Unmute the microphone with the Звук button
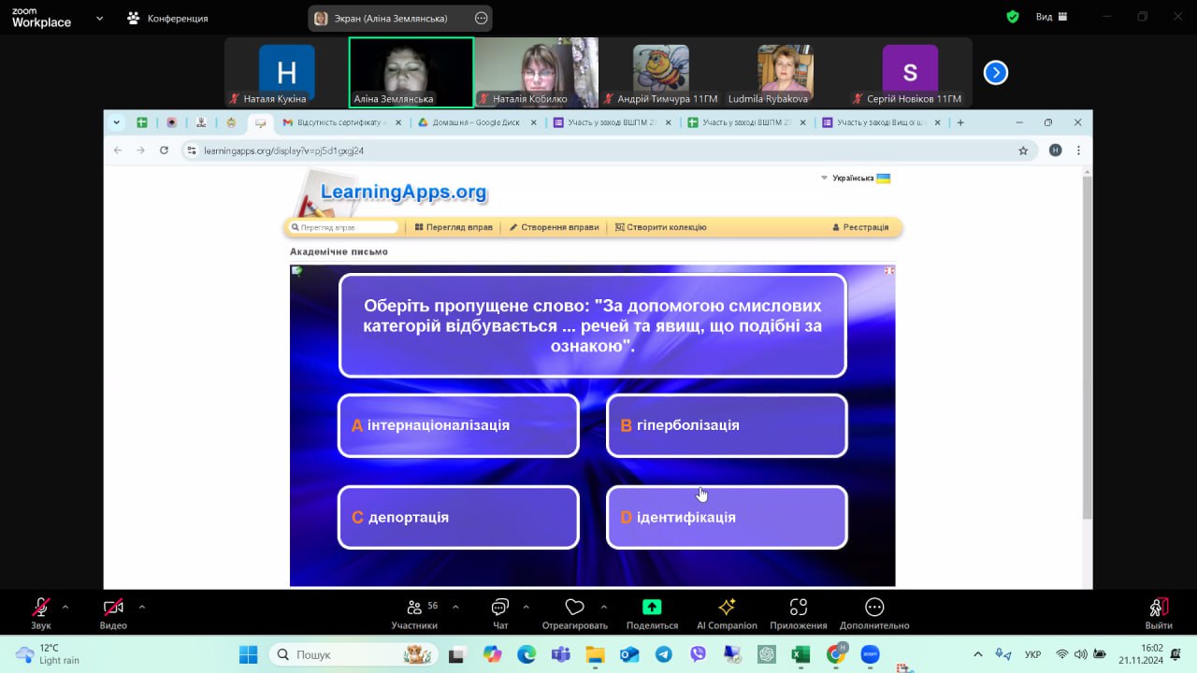Viewport: 1197px width, 673px height. click(x=41, y=613)
